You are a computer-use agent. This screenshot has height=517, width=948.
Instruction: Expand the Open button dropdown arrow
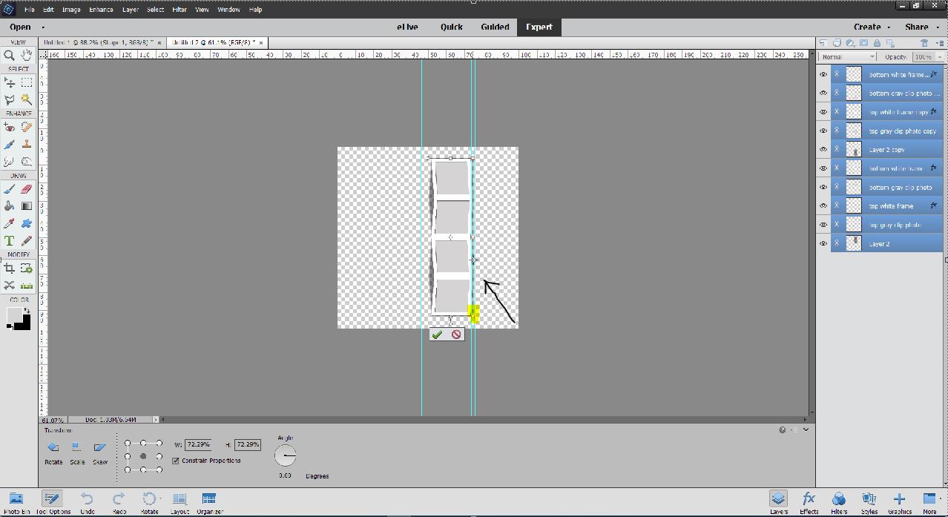[x=43, y=27]
